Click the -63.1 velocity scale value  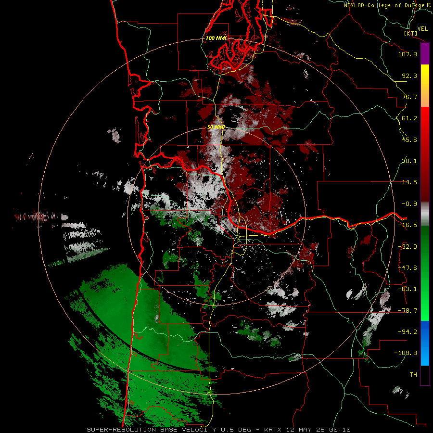click(x=408, y=289)
